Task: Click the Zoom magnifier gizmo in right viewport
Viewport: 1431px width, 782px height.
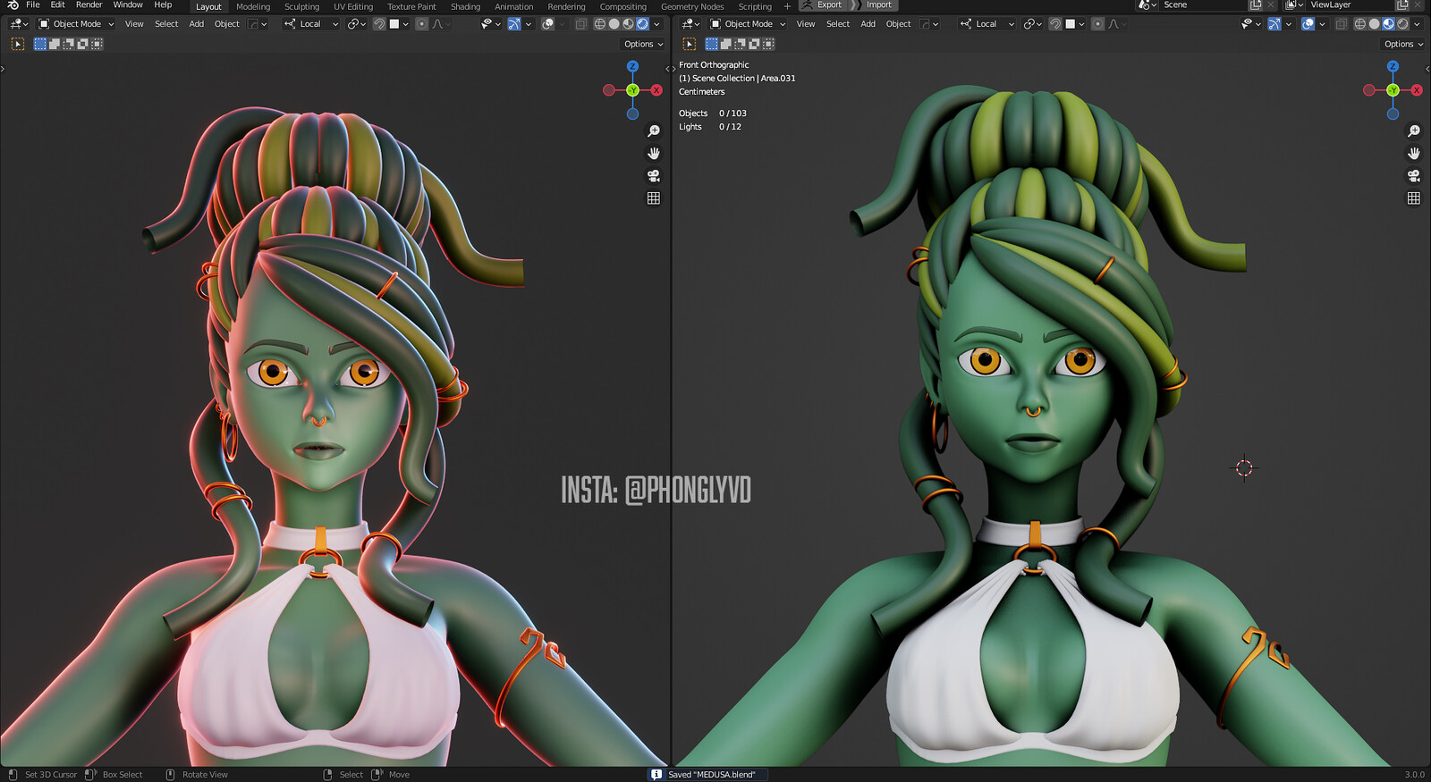Action: [x=1414, y=131]
